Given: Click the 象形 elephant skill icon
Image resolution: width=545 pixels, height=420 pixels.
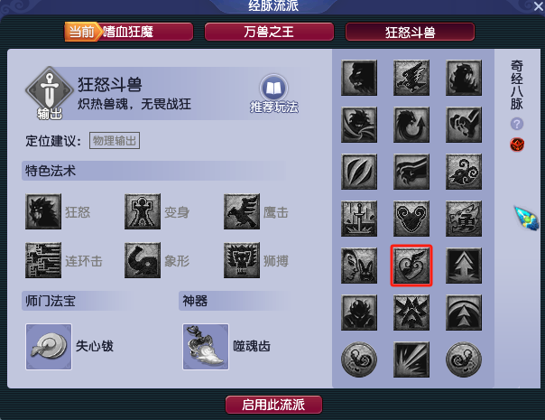Looking at the screenshot, I should pyautogui.click(x=143, y=260).
